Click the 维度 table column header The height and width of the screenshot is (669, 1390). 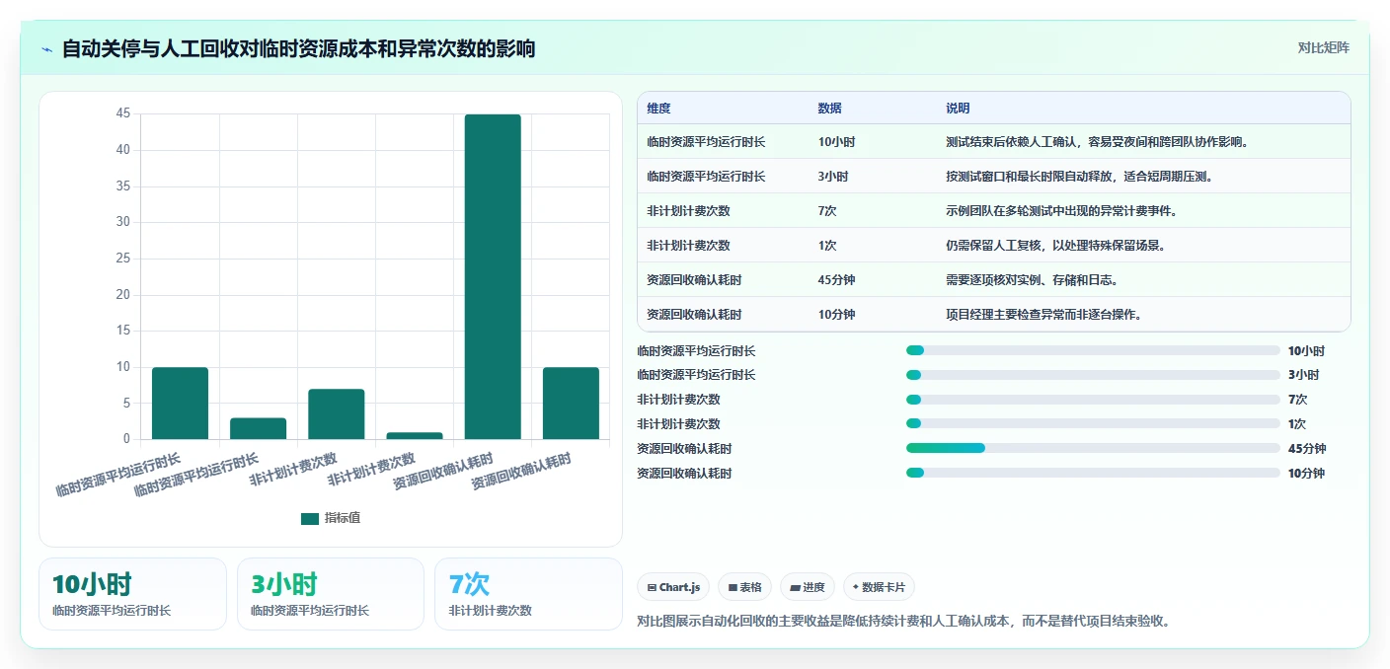pyautogui.click(x=658, y=109)
